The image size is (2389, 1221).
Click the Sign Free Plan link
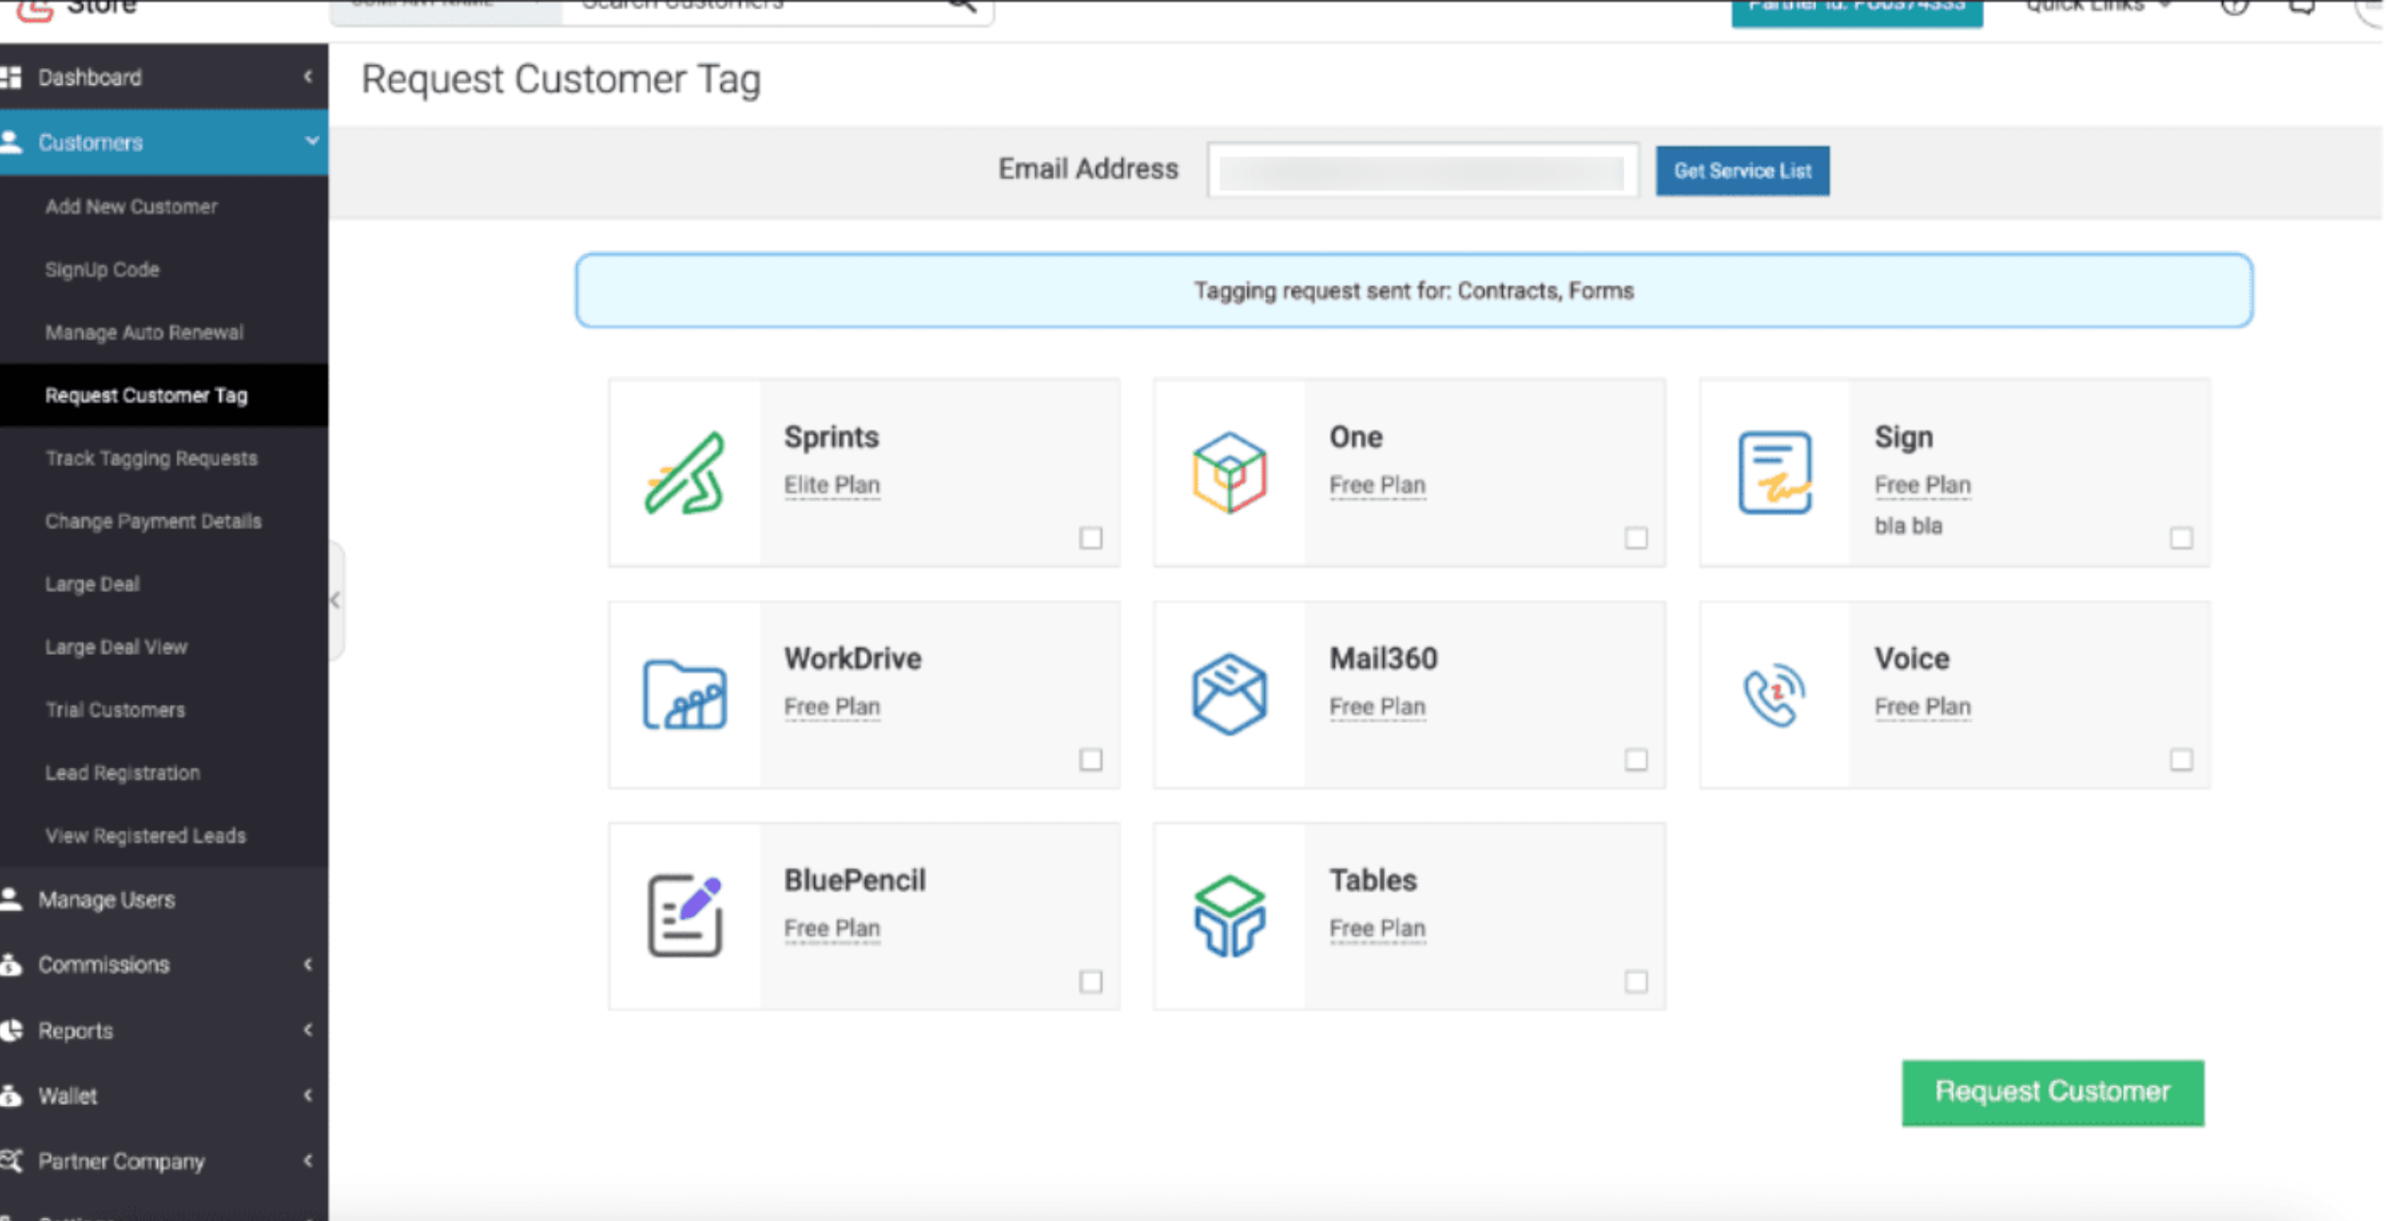1922,485
